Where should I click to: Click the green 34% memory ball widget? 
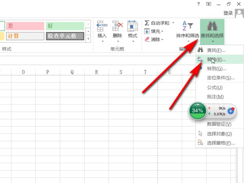coord(198,111)
